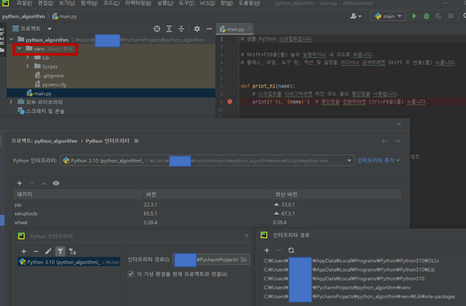Click the collapse all icon in project panel
The width and height of the screenshot is (466, 306).
click(x=181, y=29)
